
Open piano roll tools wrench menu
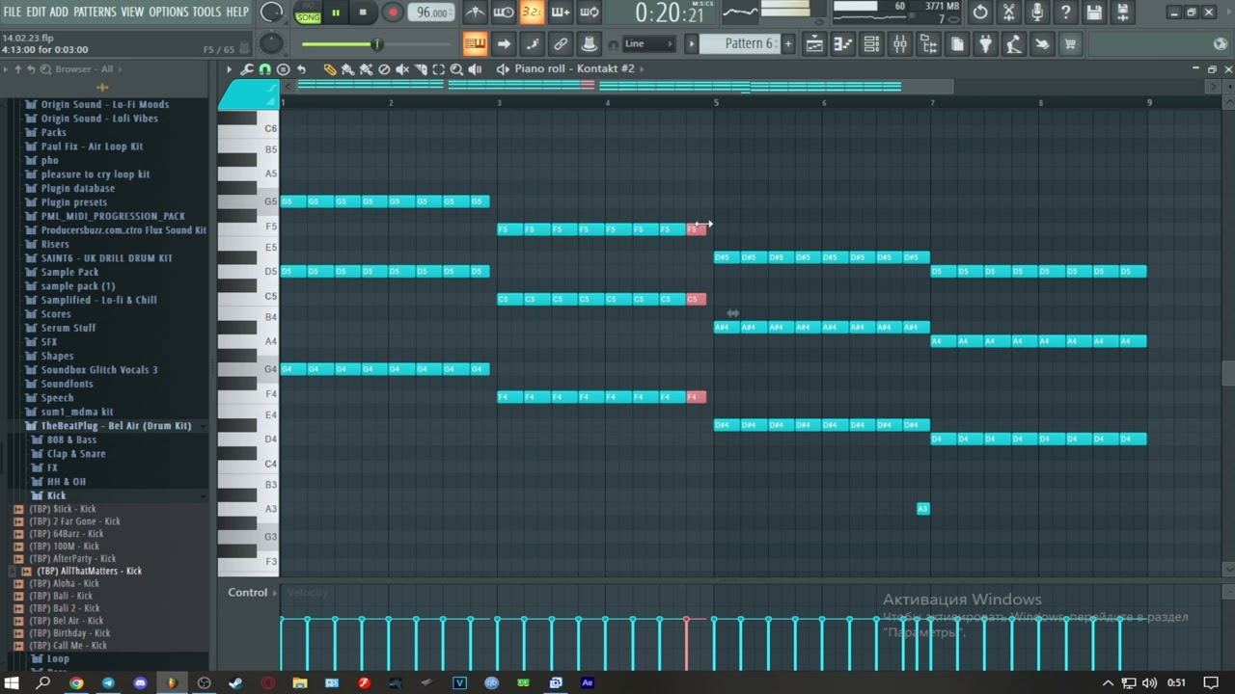coord(247,69)
